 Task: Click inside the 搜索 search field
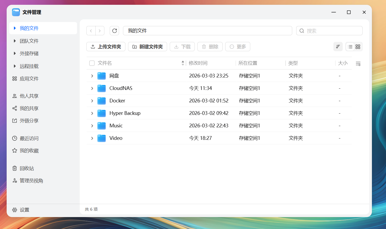pyautogui.click(x=329, y=31)
